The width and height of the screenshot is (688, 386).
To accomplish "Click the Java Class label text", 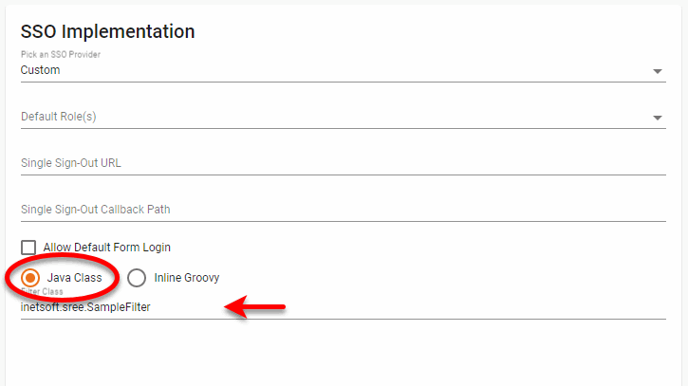I will tap(74, 278).
